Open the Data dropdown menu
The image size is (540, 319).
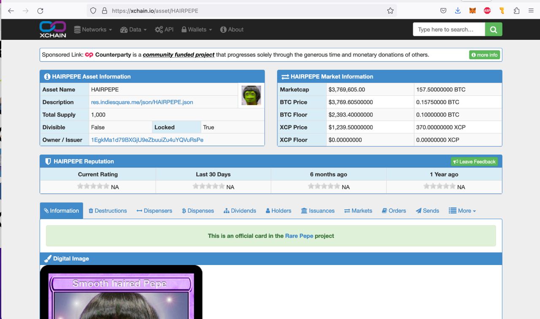133,30
